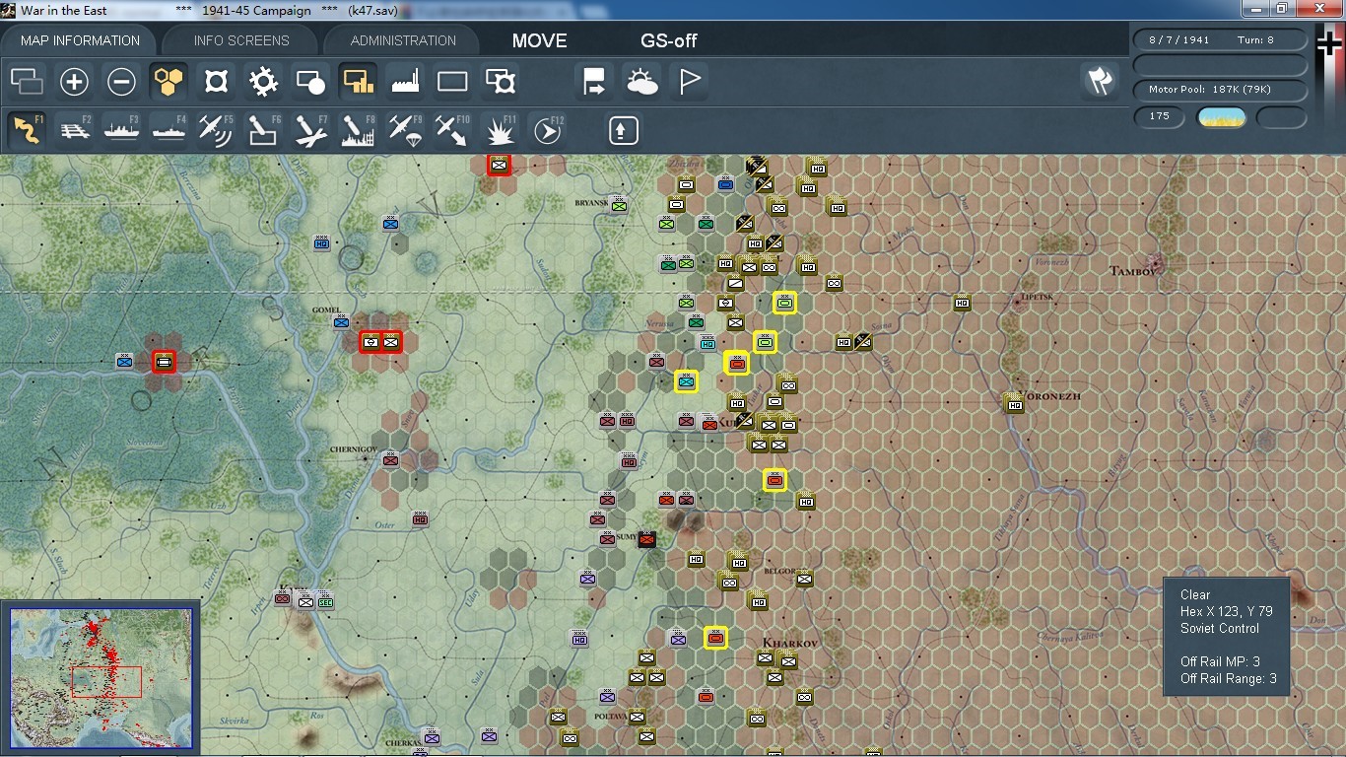Click the minimap in bottom-left corner
Screen dimensions: 1346x757
[x=101, y=677]
